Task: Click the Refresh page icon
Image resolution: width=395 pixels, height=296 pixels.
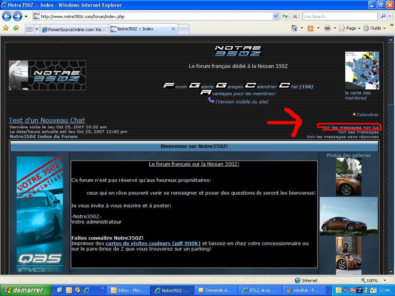Action: tap(285, 16)
